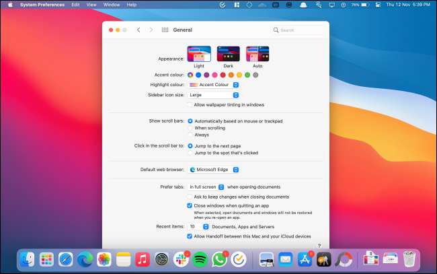This screenshot has height=274, width=437.
Task: Open the help question mark button
Action: (319, 246)
